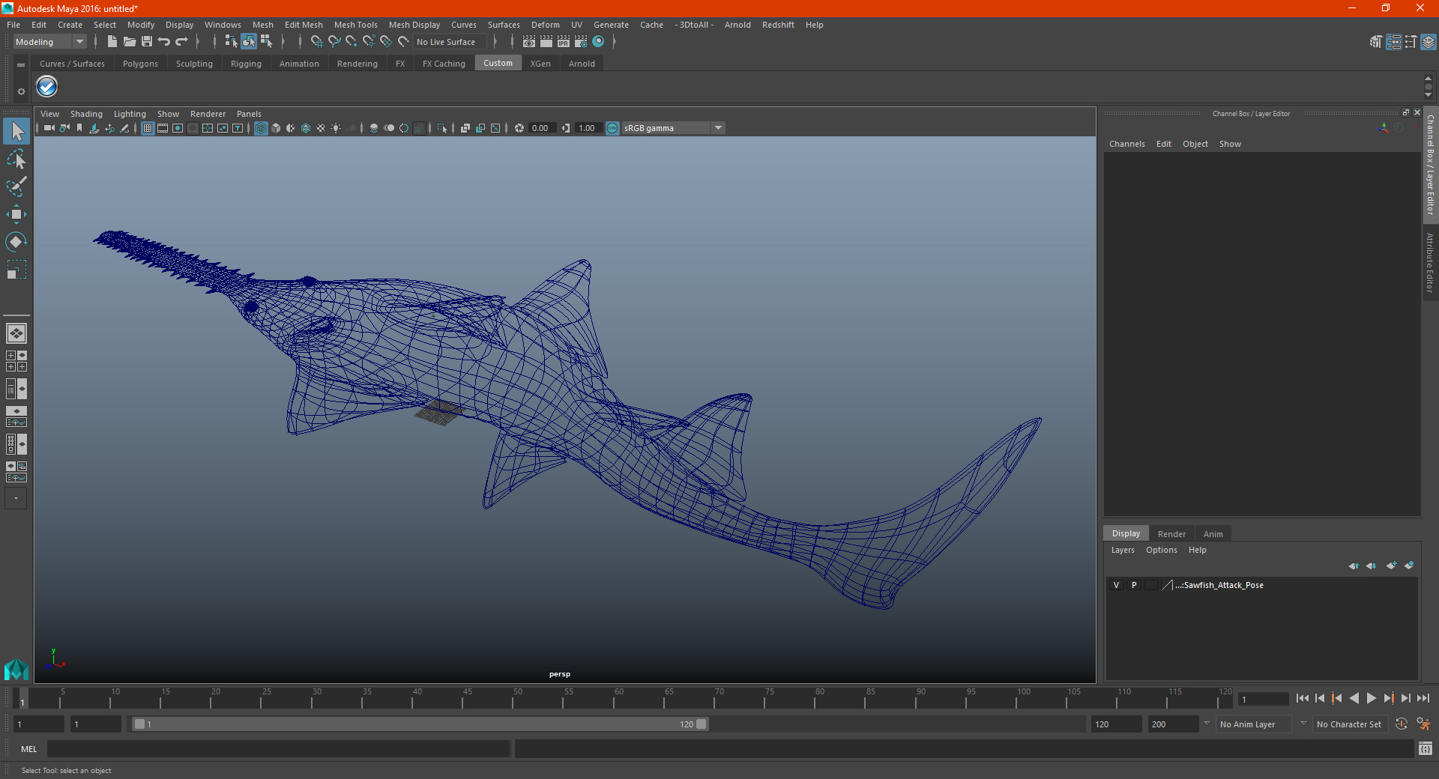The image size is (1439, 779).
Task: Pick the Rotate tool in toolbox
Action: pyautogui.click(x=16, y=241)
